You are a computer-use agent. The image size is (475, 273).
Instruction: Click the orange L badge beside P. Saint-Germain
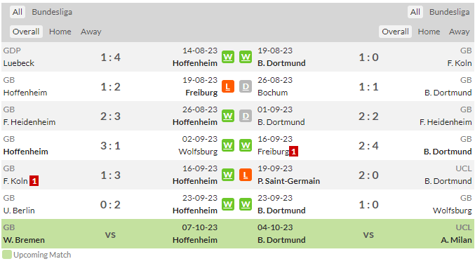246,175
